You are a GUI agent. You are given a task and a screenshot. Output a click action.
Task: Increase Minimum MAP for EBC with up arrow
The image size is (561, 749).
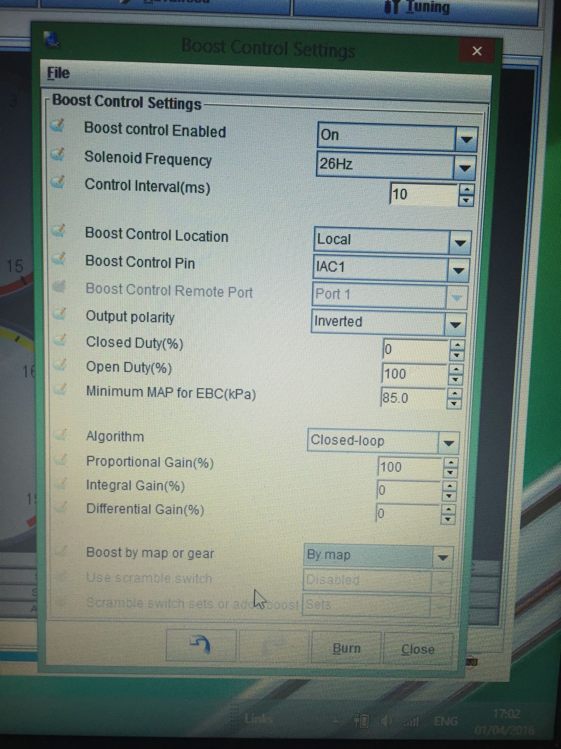454,393
